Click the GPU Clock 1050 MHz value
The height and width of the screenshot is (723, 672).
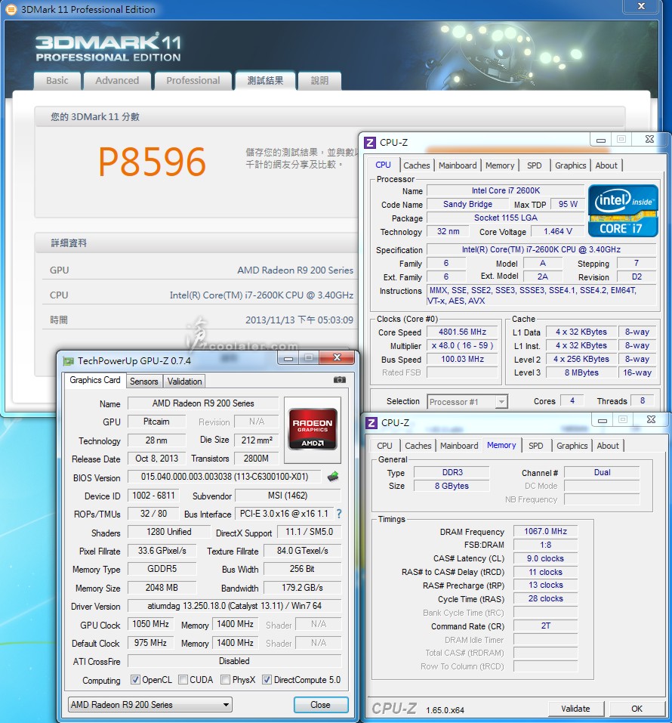(x=151, y=624)
